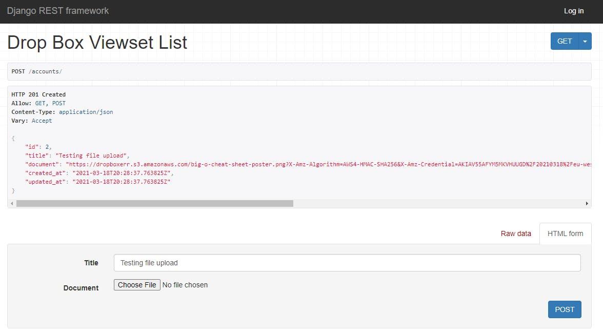The width and height of the screenshot is (603, 331).
Task: Click the Django REST framework brand link
Action: coord(58,10)
